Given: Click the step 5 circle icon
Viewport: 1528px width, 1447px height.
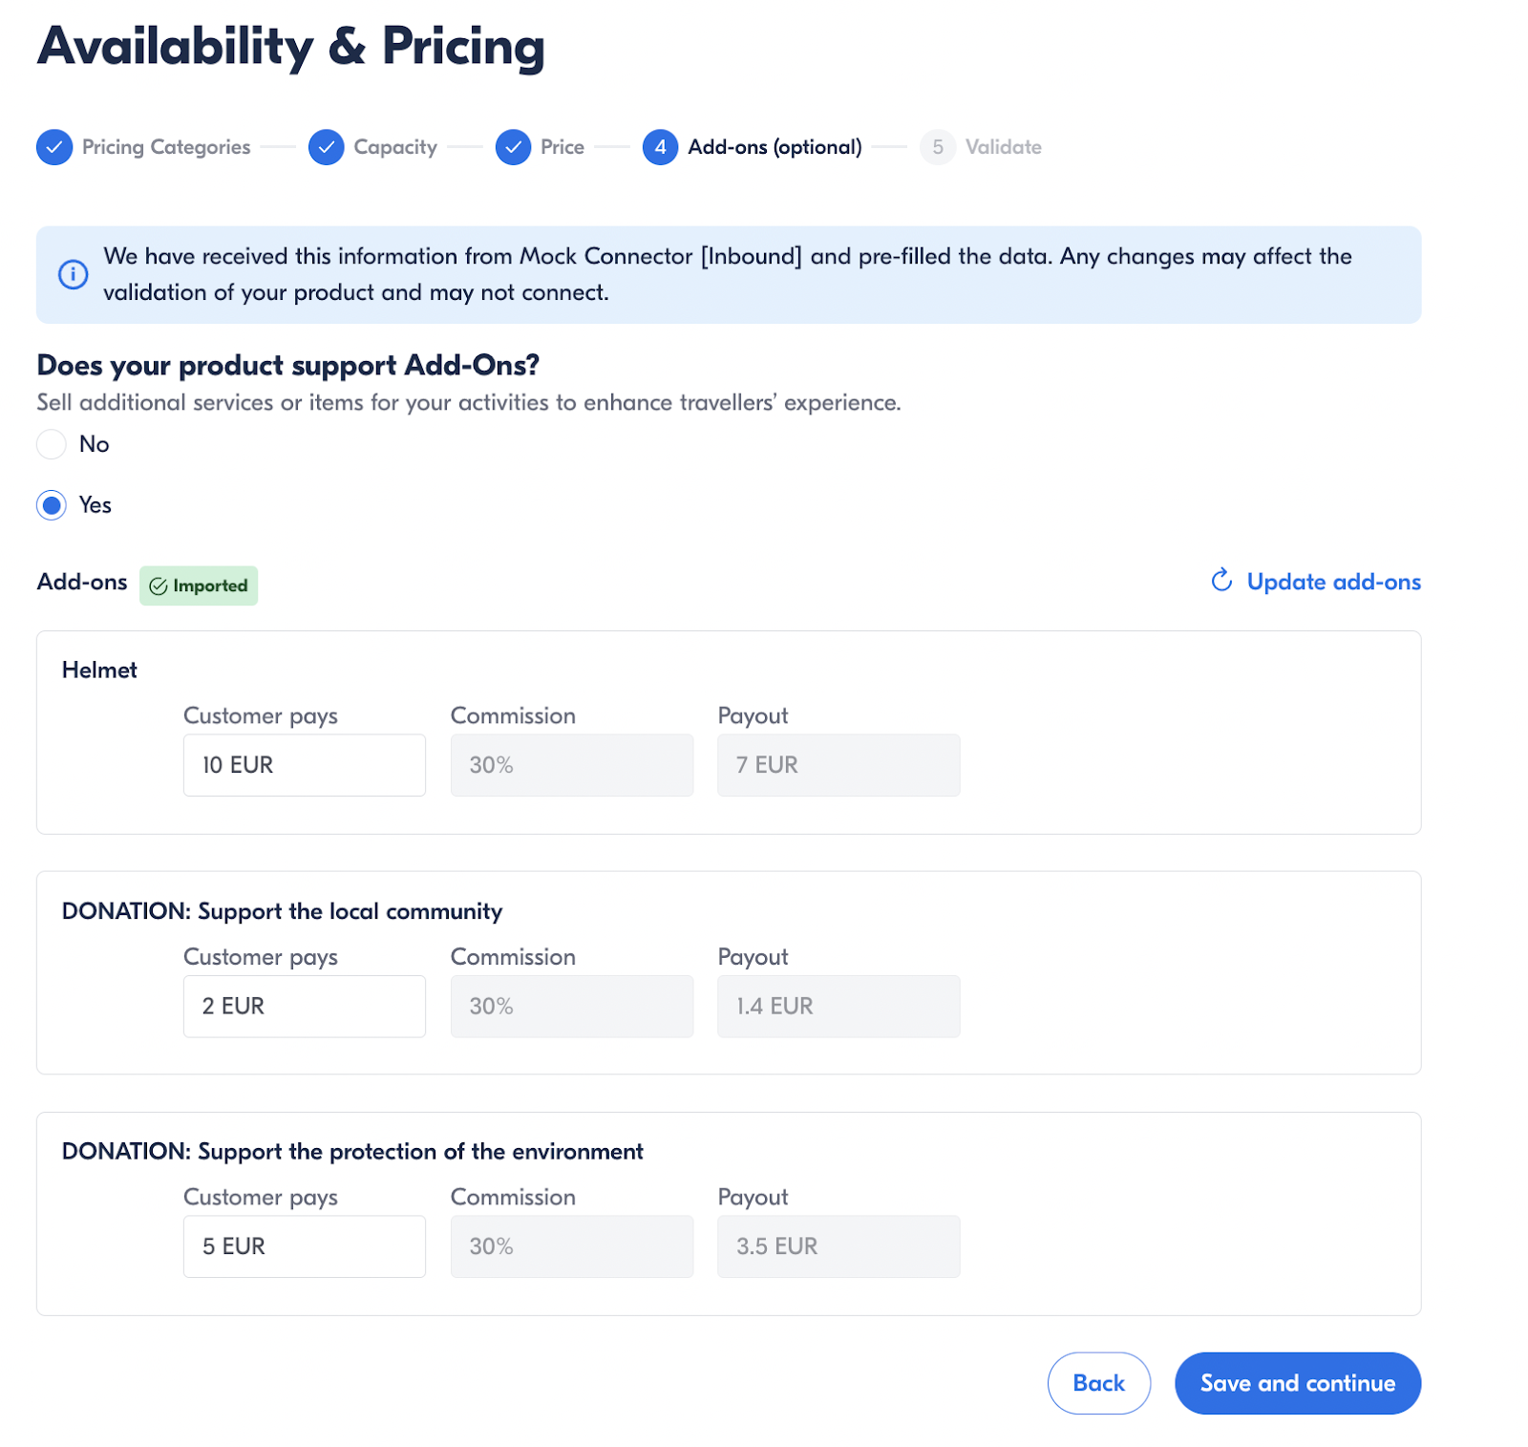Looking at the screenshot, I should 938,147.
